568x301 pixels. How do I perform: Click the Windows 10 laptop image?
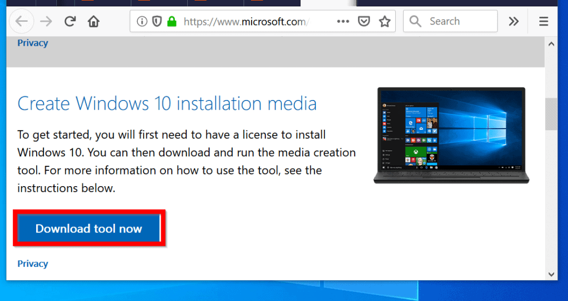click(452, 135)
